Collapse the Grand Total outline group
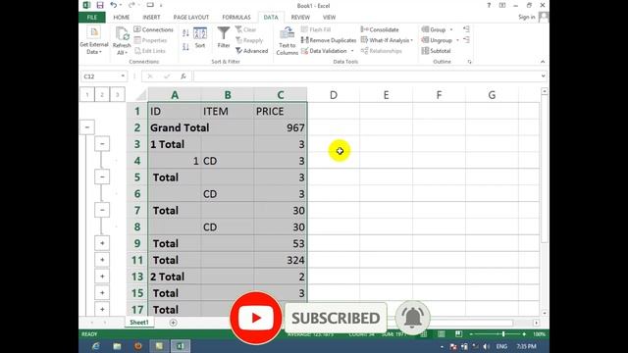628x353 pixels. click(87, 127)
